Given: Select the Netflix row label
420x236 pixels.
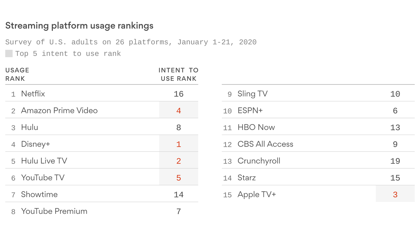Looking at the screenshot, I should coord(33,94).
